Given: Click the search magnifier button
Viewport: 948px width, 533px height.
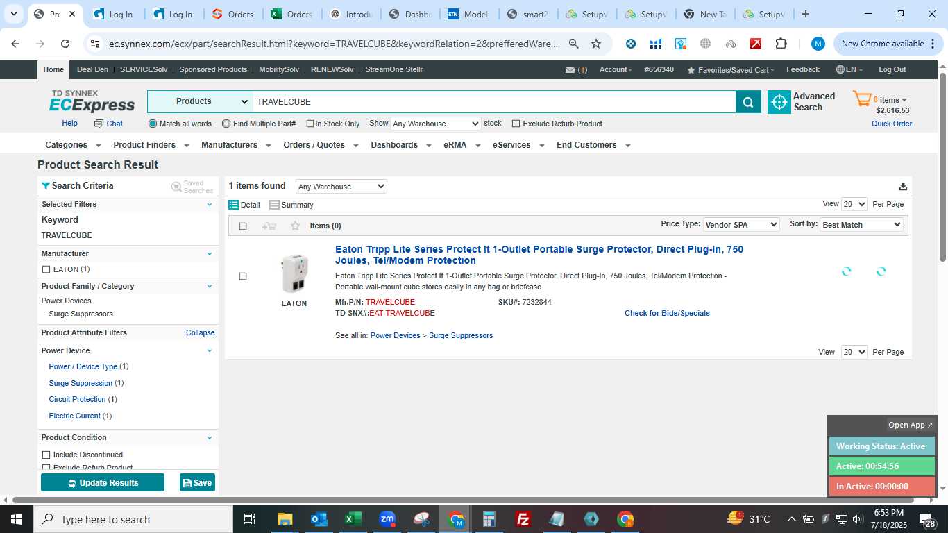Looking at the screenshot, I should [747, 102].
